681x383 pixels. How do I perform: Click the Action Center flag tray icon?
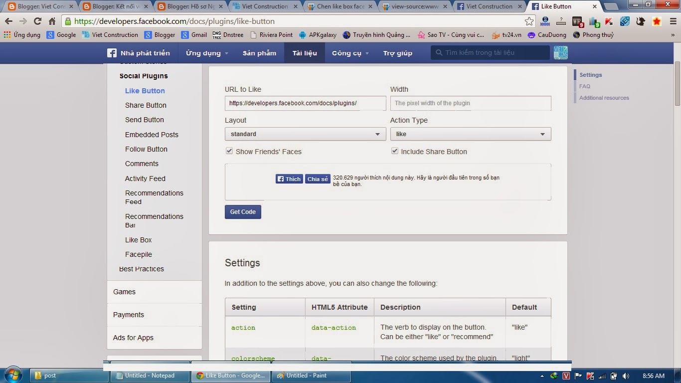tap(578, 376)
